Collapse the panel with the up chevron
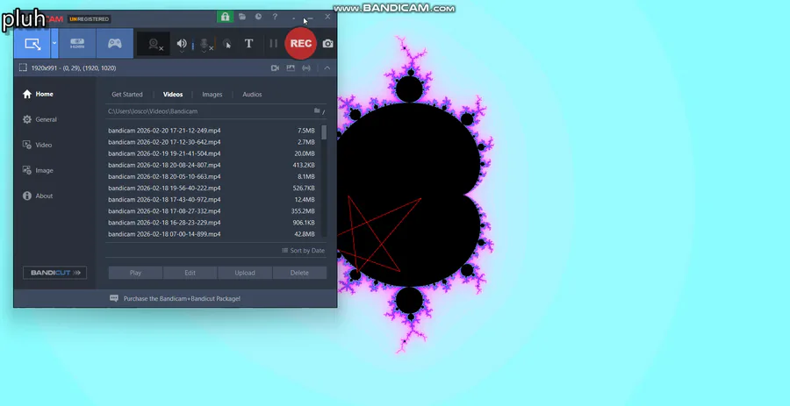Viewport: 790px width, 406px height. coord(327,68)
